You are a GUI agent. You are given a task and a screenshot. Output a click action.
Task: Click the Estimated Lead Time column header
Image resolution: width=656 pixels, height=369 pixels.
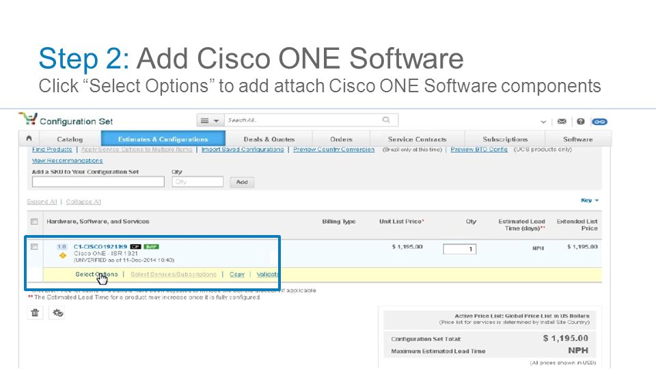(521, 225)
